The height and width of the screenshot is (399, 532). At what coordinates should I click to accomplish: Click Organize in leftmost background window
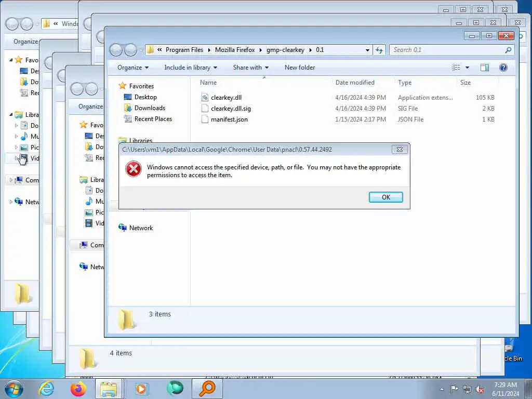[26, 42]
